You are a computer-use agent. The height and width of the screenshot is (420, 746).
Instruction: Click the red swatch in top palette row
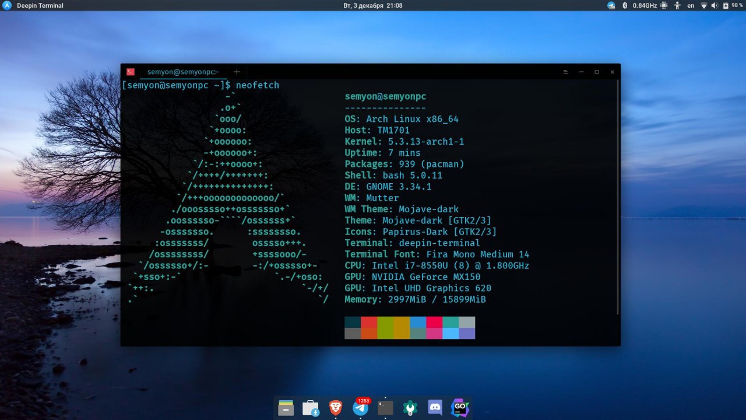[369, 322]
